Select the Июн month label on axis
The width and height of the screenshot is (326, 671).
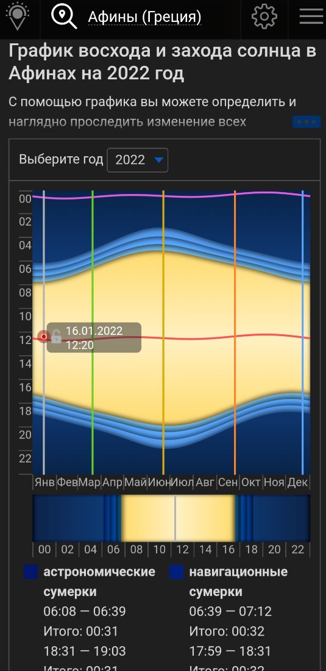click(x=158, y=483)
